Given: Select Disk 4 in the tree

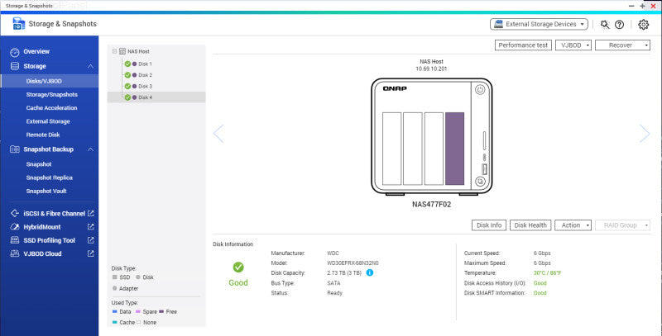Looking at the screenshot, I should (156, 97).
